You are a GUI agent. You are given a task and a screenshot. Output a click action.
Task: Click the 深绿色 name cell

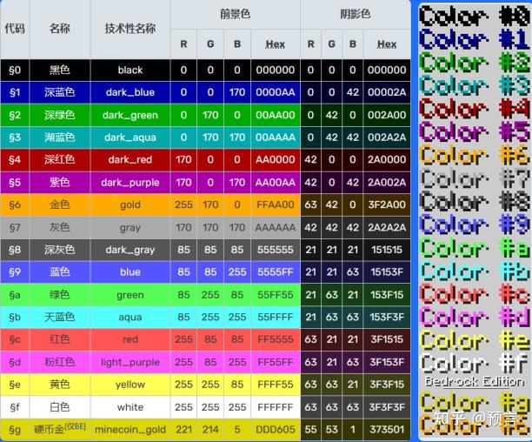pyautogui.click(x=60, y=115)
